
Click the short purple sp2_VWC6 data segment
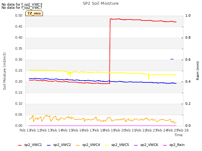point(172,59)
